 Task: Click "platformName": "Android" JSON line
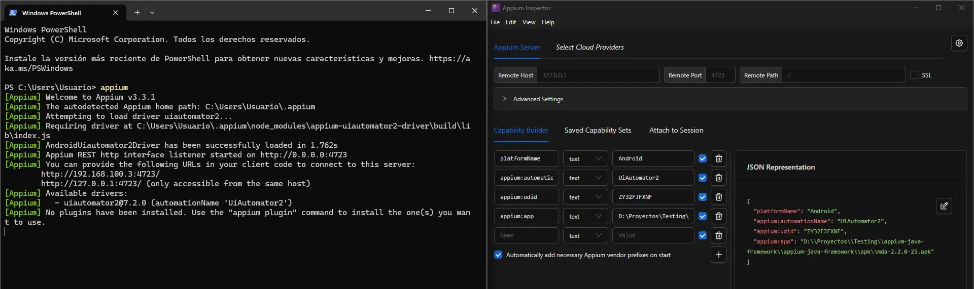(797, 211)
